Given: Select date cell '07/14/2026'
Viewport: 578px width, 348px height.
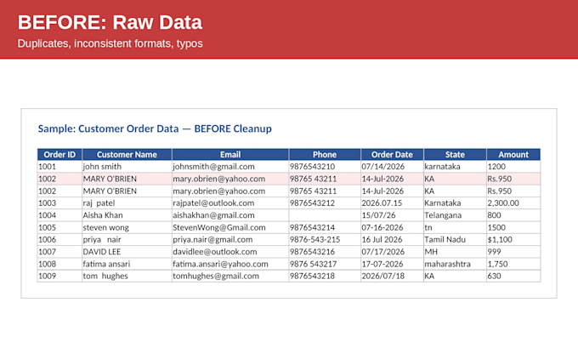Looking at the screenshot, I should click(392, 167).
